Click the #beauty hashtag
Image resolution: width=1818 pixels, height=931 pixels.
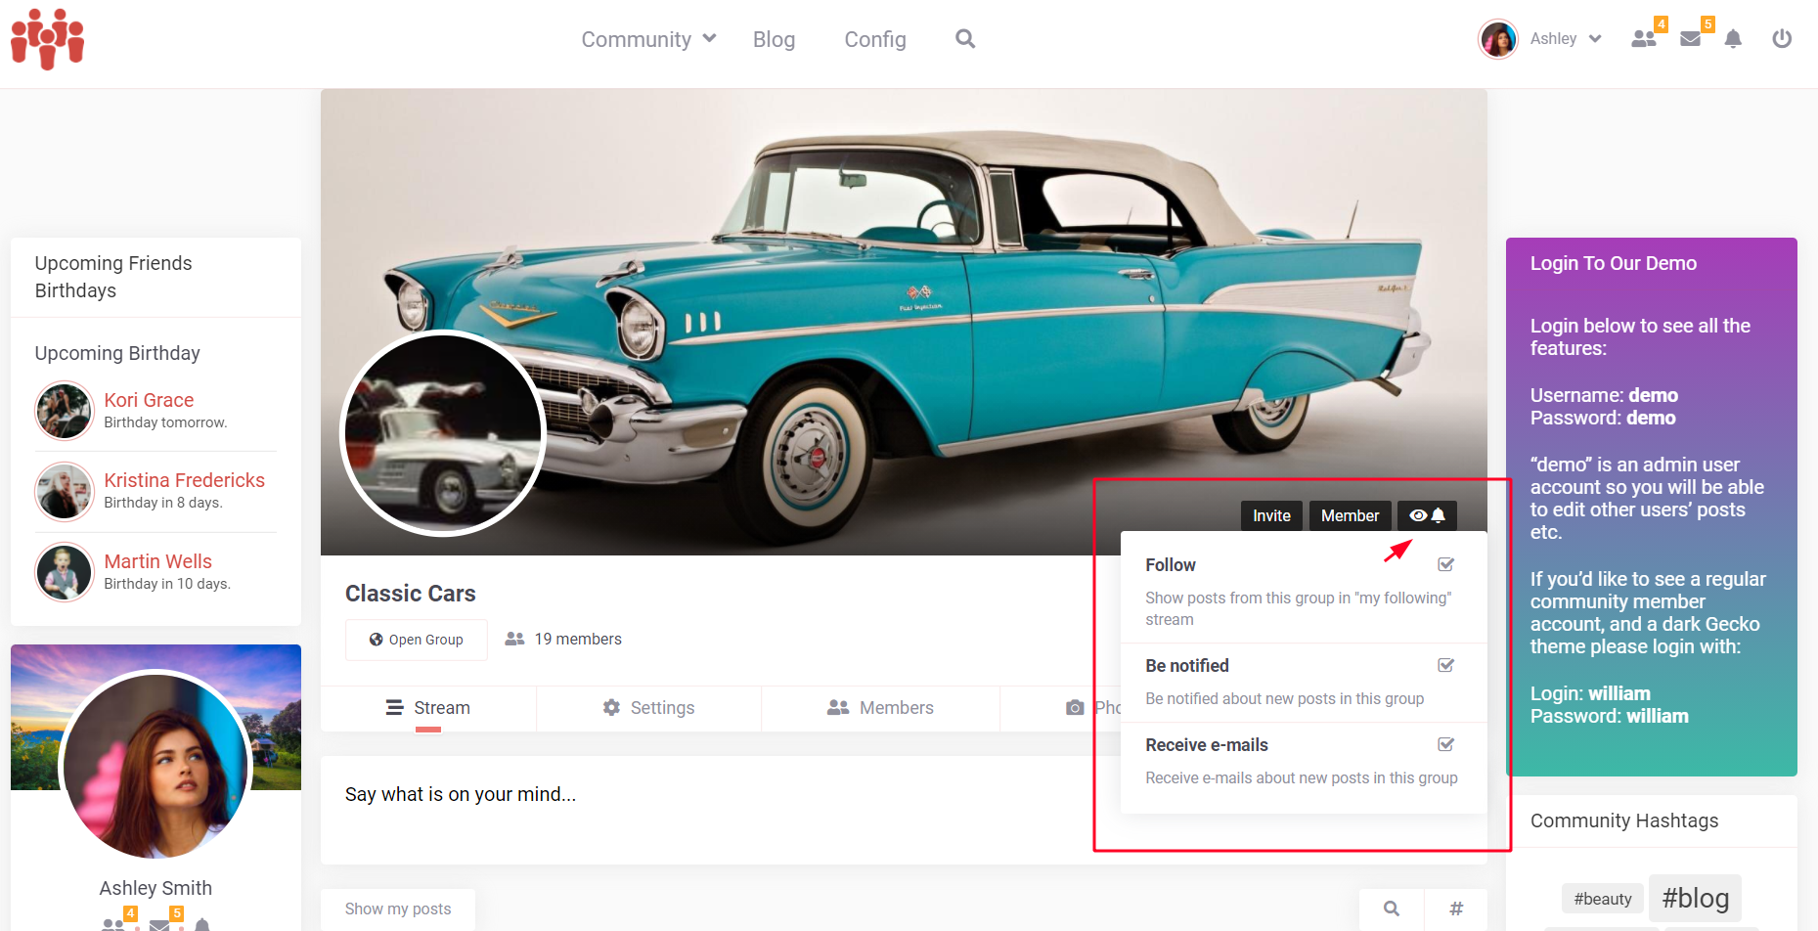tap(1603, 899)
